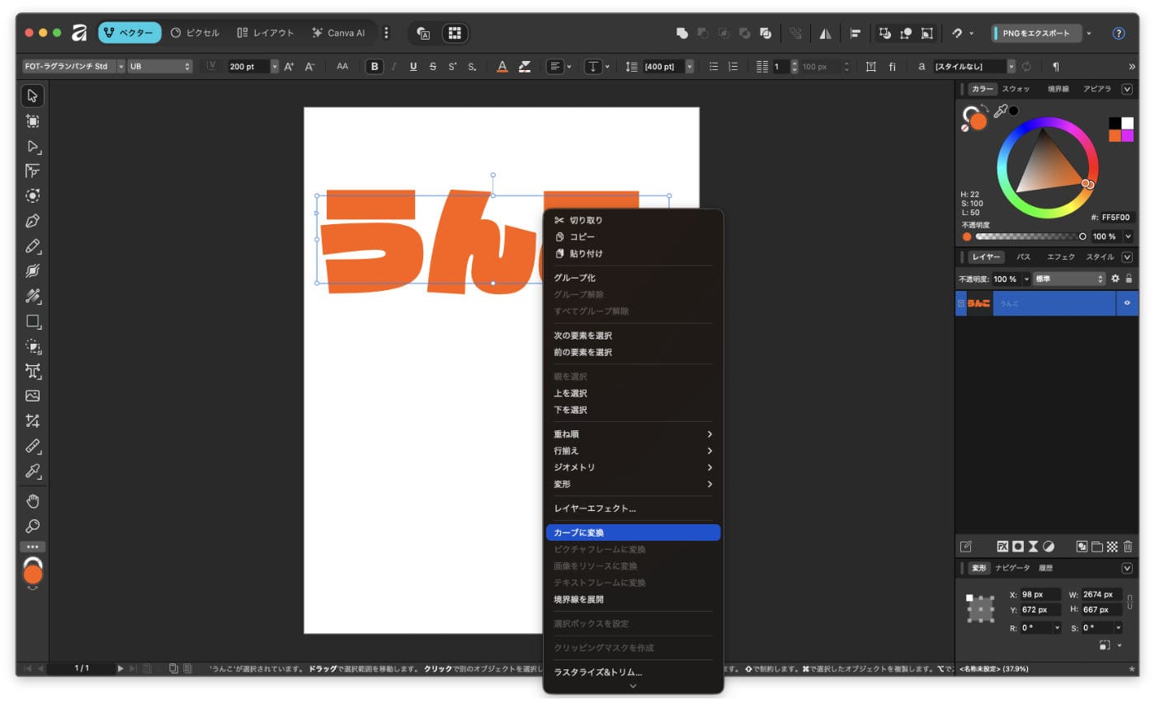This screenshot has height=713, width=1155.
Task: Choose カーブに変換 from context menu
Action: coord(632,533)
